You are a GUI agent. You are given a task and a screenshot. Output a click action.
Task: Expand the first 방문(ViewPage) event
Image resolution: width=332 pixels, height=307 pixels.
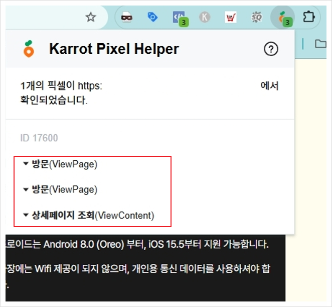tap(60, 164)
